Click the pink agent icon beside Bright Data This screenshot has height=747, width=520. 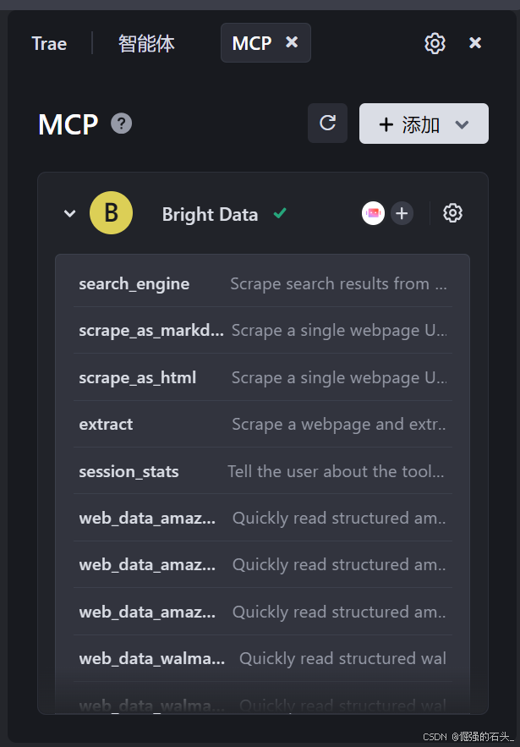tap(373, 213)
